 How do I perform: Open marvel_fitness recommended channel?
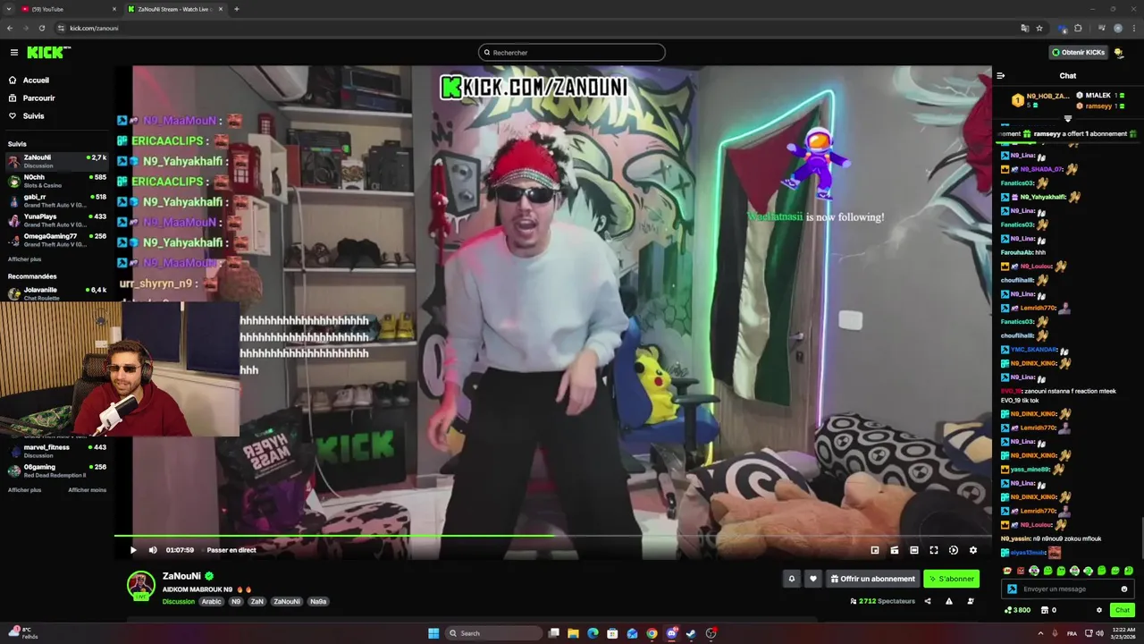[x=57, y=451]
